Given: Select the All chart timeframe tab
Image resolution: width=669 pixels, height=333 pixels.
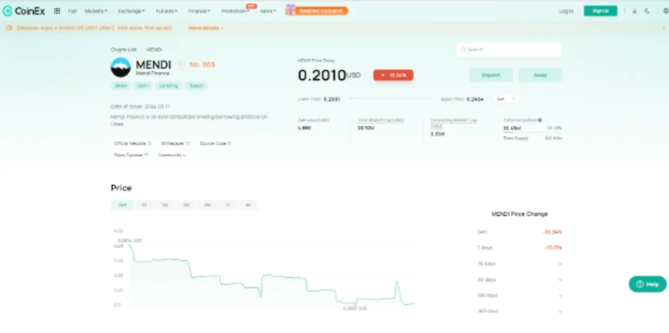Looking at the screenshot, I should tap(248, 205).
